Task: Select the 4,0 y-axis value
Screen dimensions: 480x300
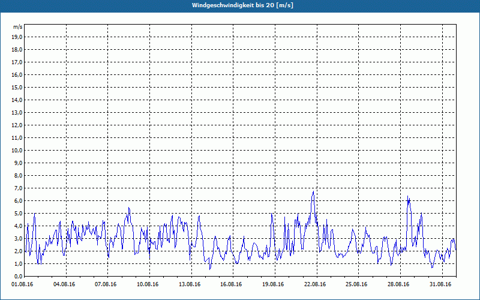Action: pyautogui.click(x=18, y=226)
